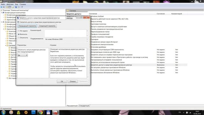Click the 'Предыдущий параметр' button

pyautogui.click(x=27, y=26)
